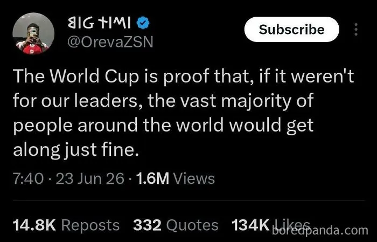Click the tweet line starting "The World Cup"
The image size is (377, 242).
(x=184, y=77)
